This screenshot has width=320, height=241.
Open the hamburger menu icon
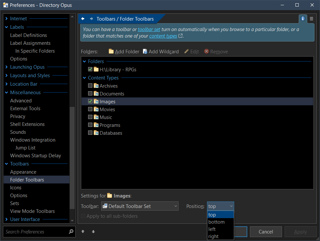[311, 19]
